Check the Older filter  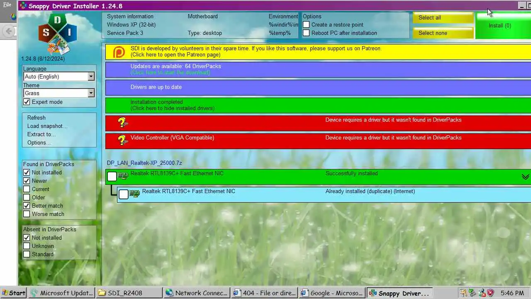click(x=27, y=197)
